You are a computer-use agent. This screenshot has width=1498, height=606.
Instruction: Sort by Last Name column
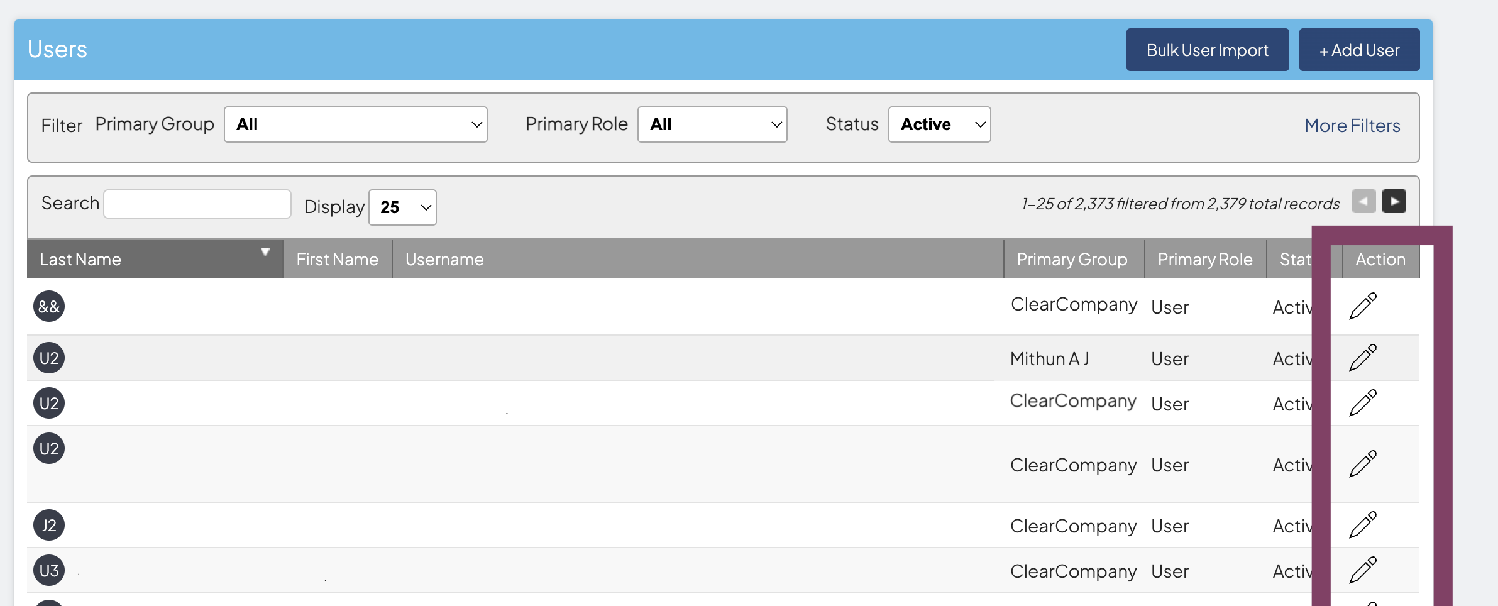[x=155, y=259]
